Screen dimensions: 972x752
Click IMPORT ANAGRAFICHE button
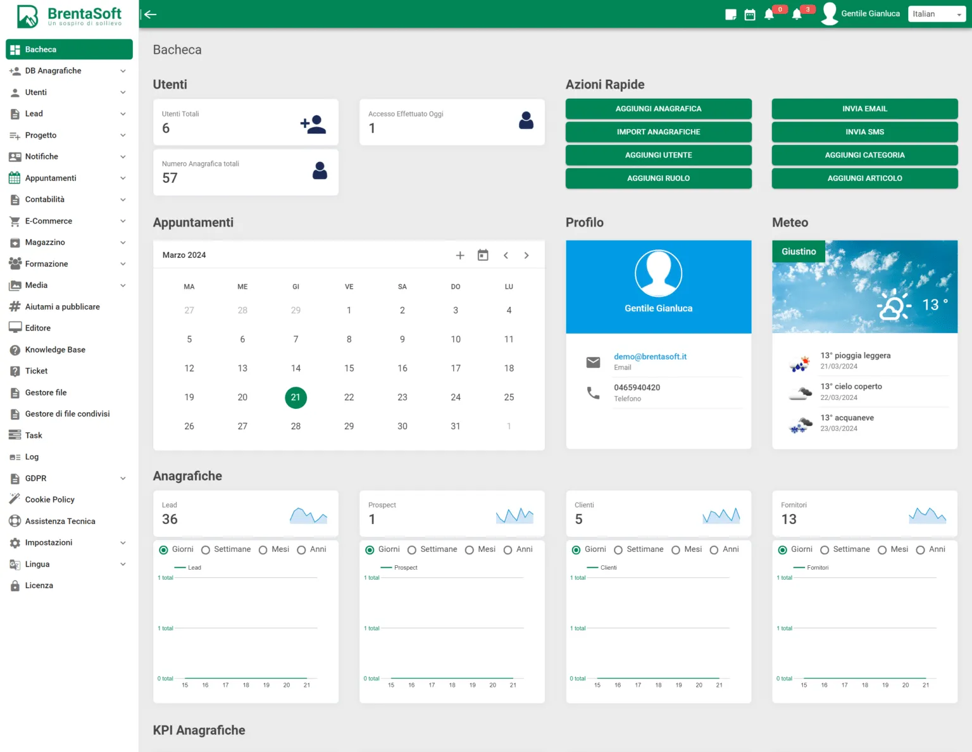[658, 132]
